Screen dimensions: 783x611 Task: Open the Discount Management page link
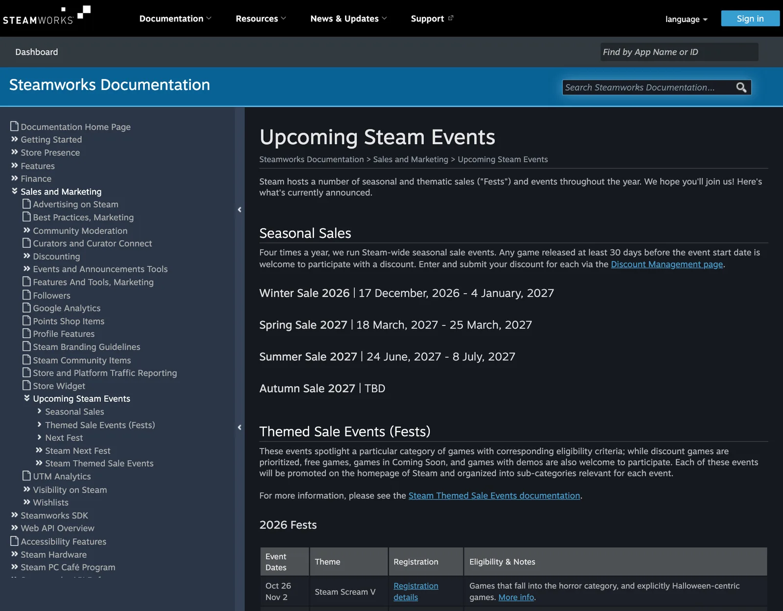667,264
